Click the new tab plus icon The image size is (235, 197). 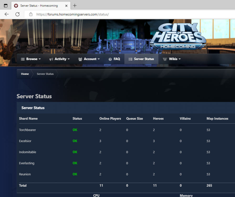coord(75,6)
